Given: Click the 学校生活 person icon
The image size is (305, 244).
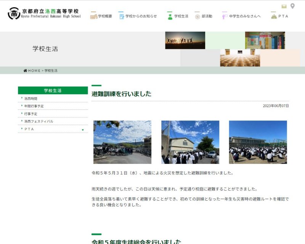Looking at the screenshot, I should 170,16.
